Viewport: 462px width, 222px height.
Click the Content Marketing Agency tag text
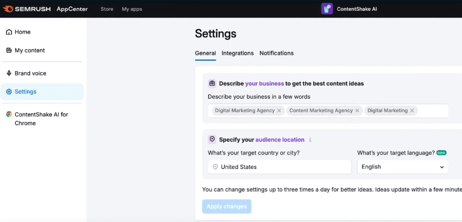321,111
